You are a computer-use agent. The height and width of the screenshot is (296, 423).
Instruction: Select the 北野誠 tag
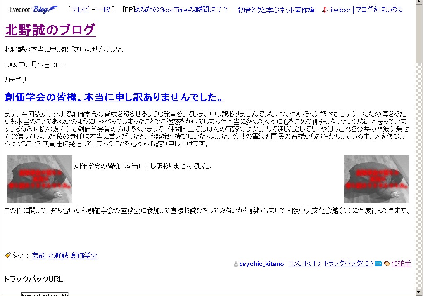(58, 256)
